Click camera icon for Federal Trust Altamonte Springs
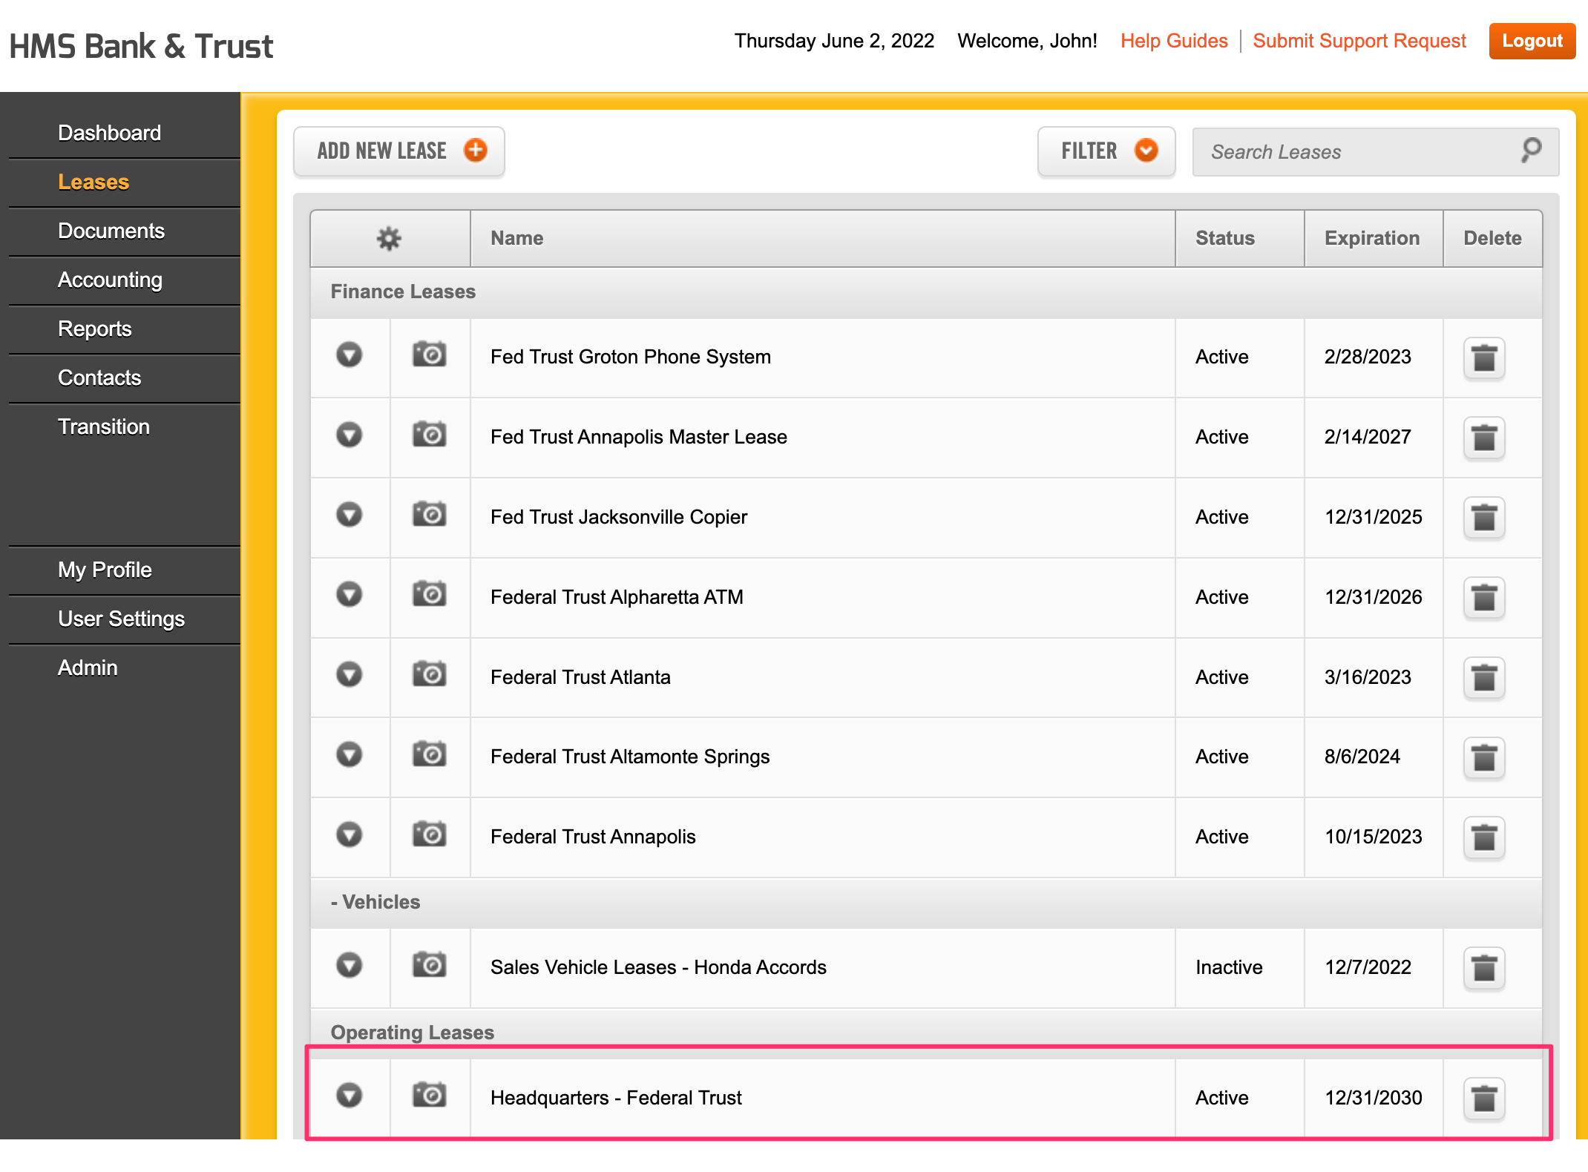1588x1172 pixels. (429, 755)
